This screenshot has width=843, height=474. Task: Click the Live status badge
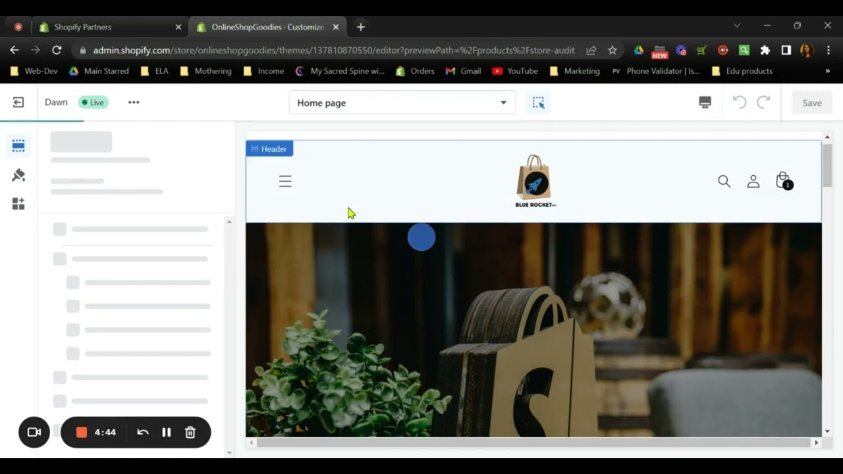point(94,102)
